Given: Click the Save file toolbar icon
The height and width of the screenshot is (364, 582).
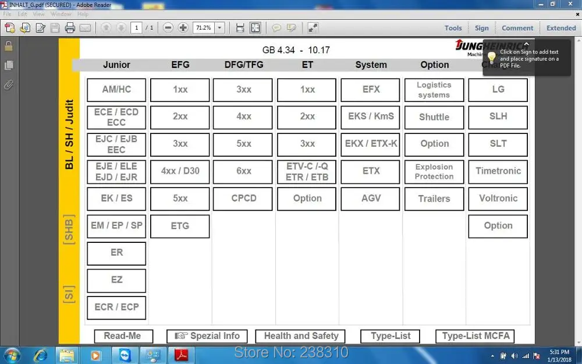Looking at the screenshot, I should (55, 28).
